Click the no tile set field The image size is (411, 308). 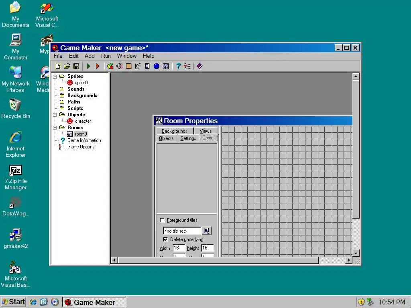pos(182,231)
